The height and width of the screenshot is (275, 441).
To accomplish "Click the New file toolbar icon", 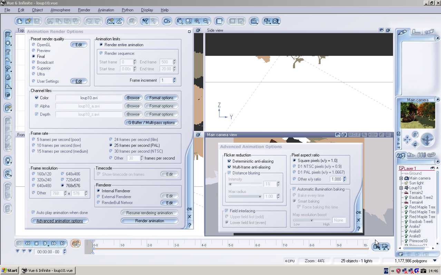I will 20,21.
